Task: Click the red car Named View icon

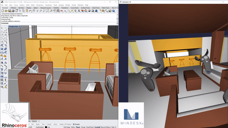Action: click(x=62, y=11)
